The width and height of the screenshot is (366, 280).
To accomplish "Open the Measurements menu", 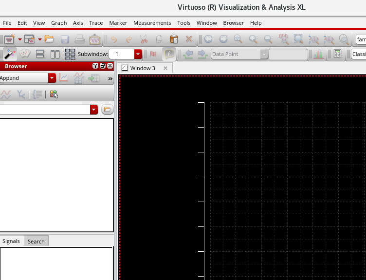I will coord(152,23).
